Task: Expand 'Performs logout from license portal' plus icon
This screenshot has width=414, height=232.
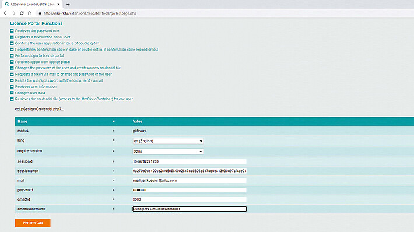Action: 12,62
